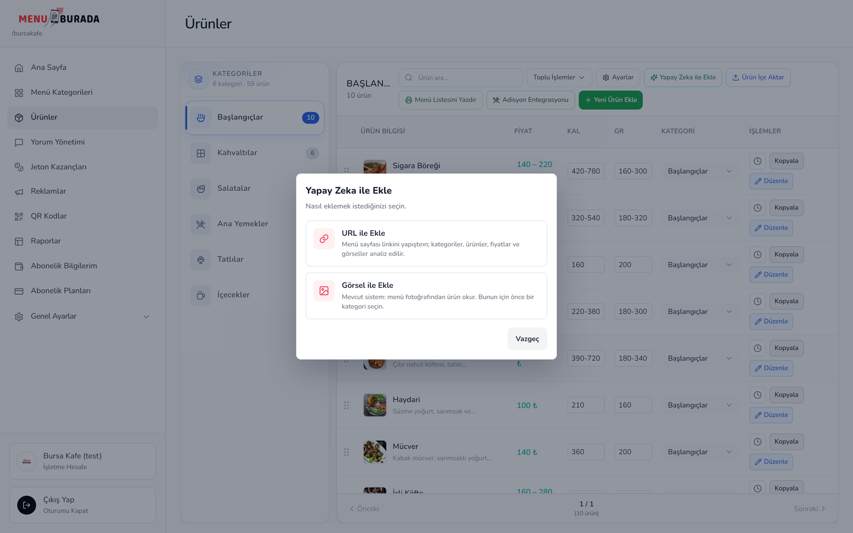Go to Önceki page
853x533 pixels.
point(364,509)
